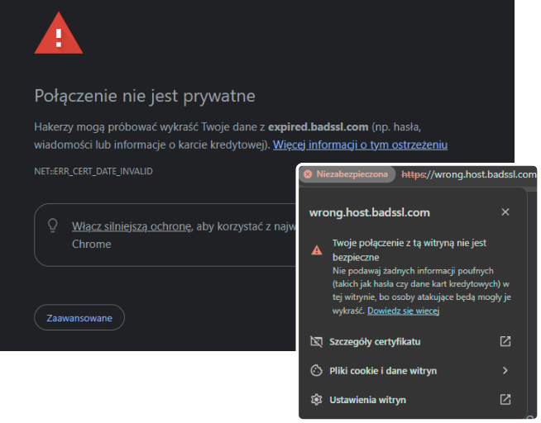Click the 'Połączenie nie jest prywatne' heading
541x423 pixels.
click(145, 96)
